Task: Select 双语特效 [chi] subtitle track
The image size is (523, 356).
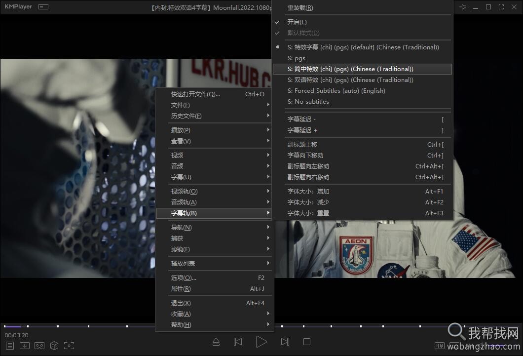Action: (362, 80)
